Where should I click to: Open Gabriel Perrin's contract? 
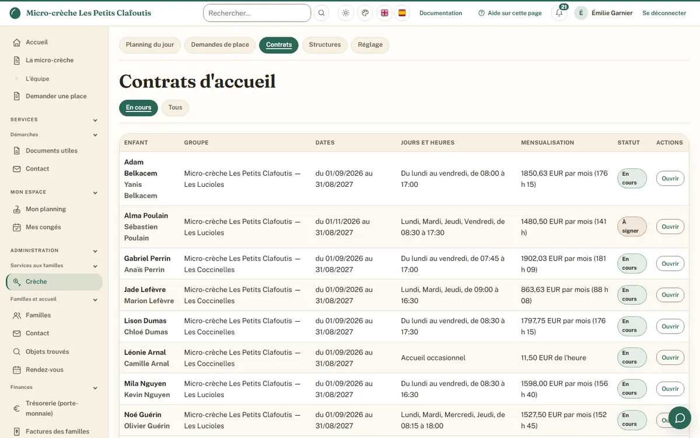tap(670, 264)
